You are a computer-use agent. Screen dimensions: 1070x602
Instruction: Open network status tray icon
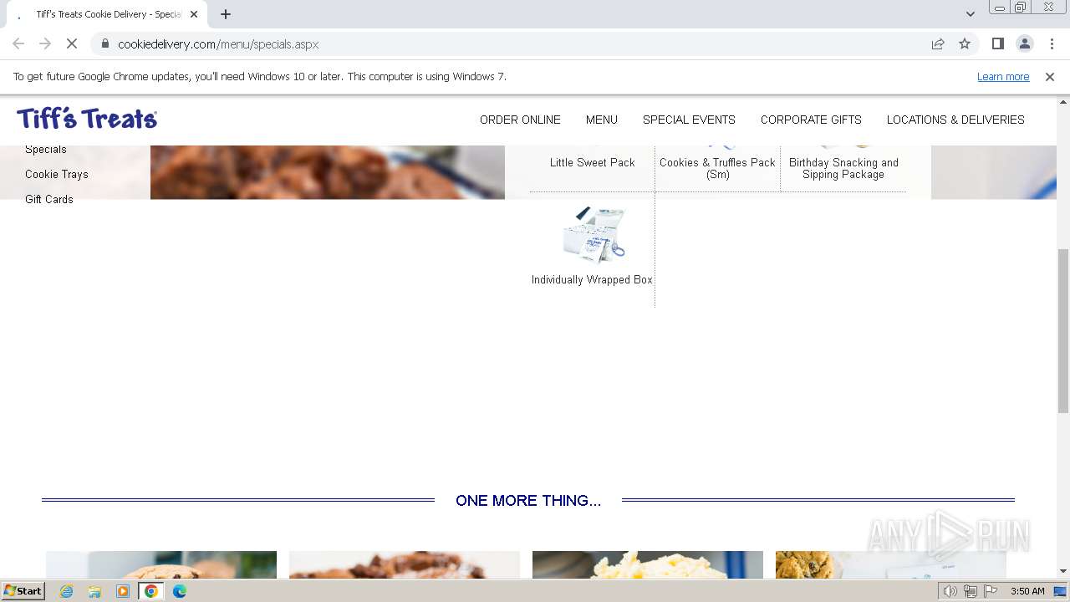pyautogui.click(x=971, y=591)
